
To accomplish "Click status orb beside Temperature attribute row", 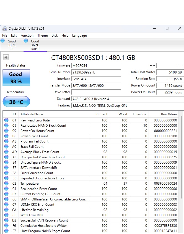I will click(6, 184).
